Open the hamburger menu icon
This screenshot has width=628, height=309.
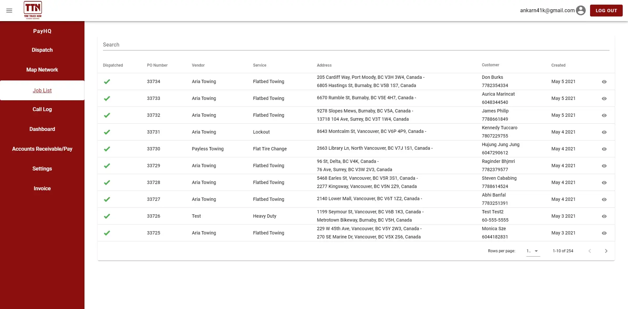[9, 11]
